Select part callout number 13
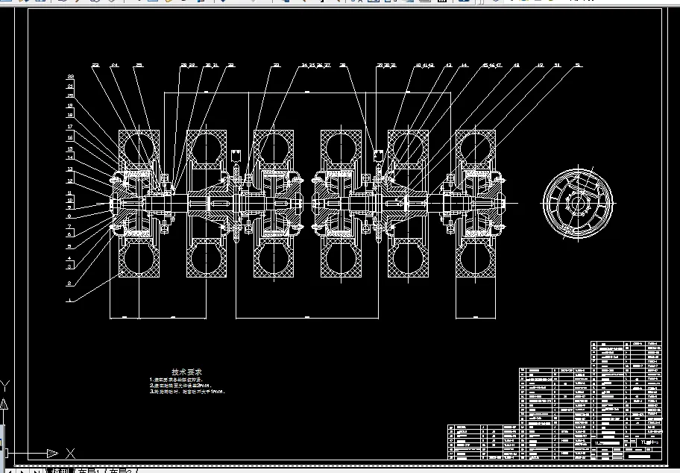The height and width of the screenshot is (473, 680). click(x=70, y=169)
